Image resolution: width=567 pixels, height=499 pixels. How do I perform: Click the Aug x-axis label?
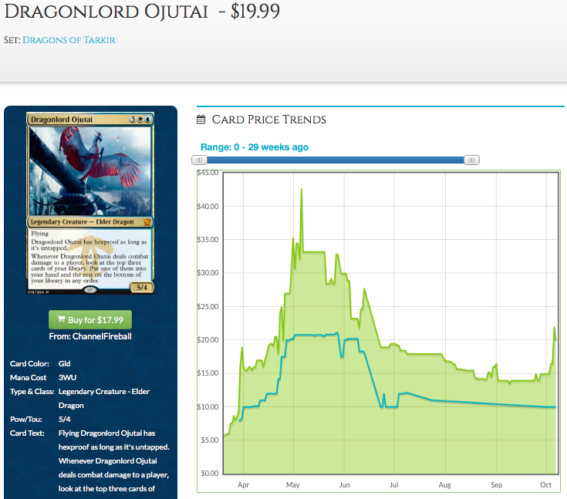(445, 485)
